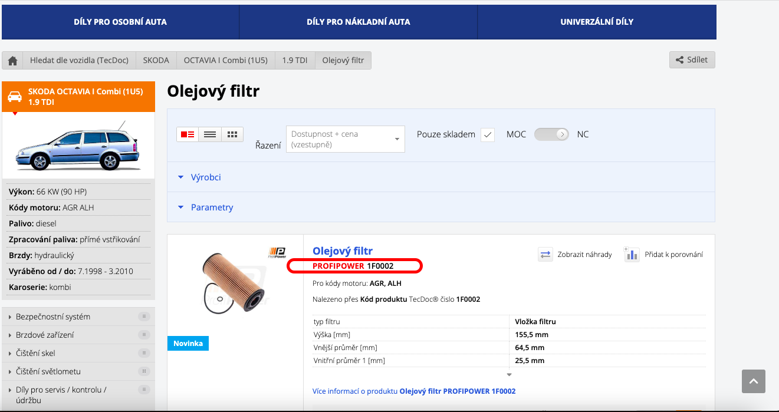Click the Olejový filtr page heading
779x412 pixels.
tap(213, 91)
